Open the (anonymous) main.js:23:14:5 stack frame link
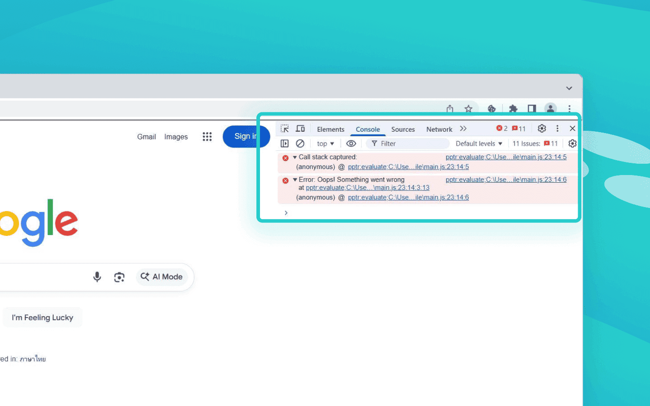650x406 pixels. (409, 167)
